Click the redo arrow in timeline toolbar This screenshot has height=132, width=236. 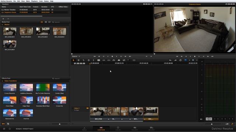pyautogui.click(x=176, y=60)
